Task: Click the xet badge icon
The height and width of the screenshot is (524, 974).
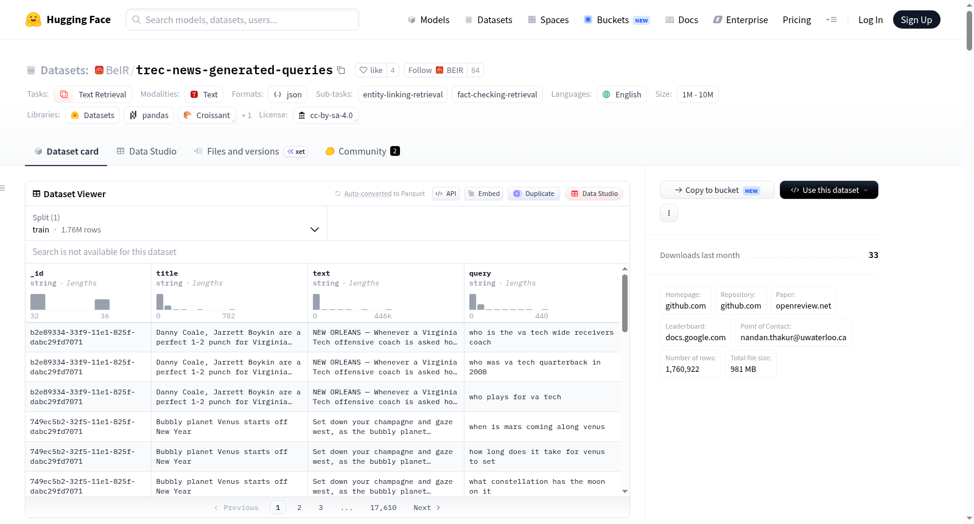Action: click(296, 152)
